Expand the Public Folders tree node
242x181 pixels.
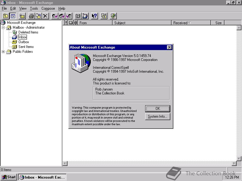pyautogui.click(x=3, y=52)
